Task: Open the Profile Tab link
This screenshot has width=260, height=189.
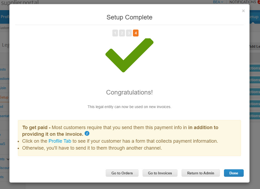Action: [x=60, y=141]
